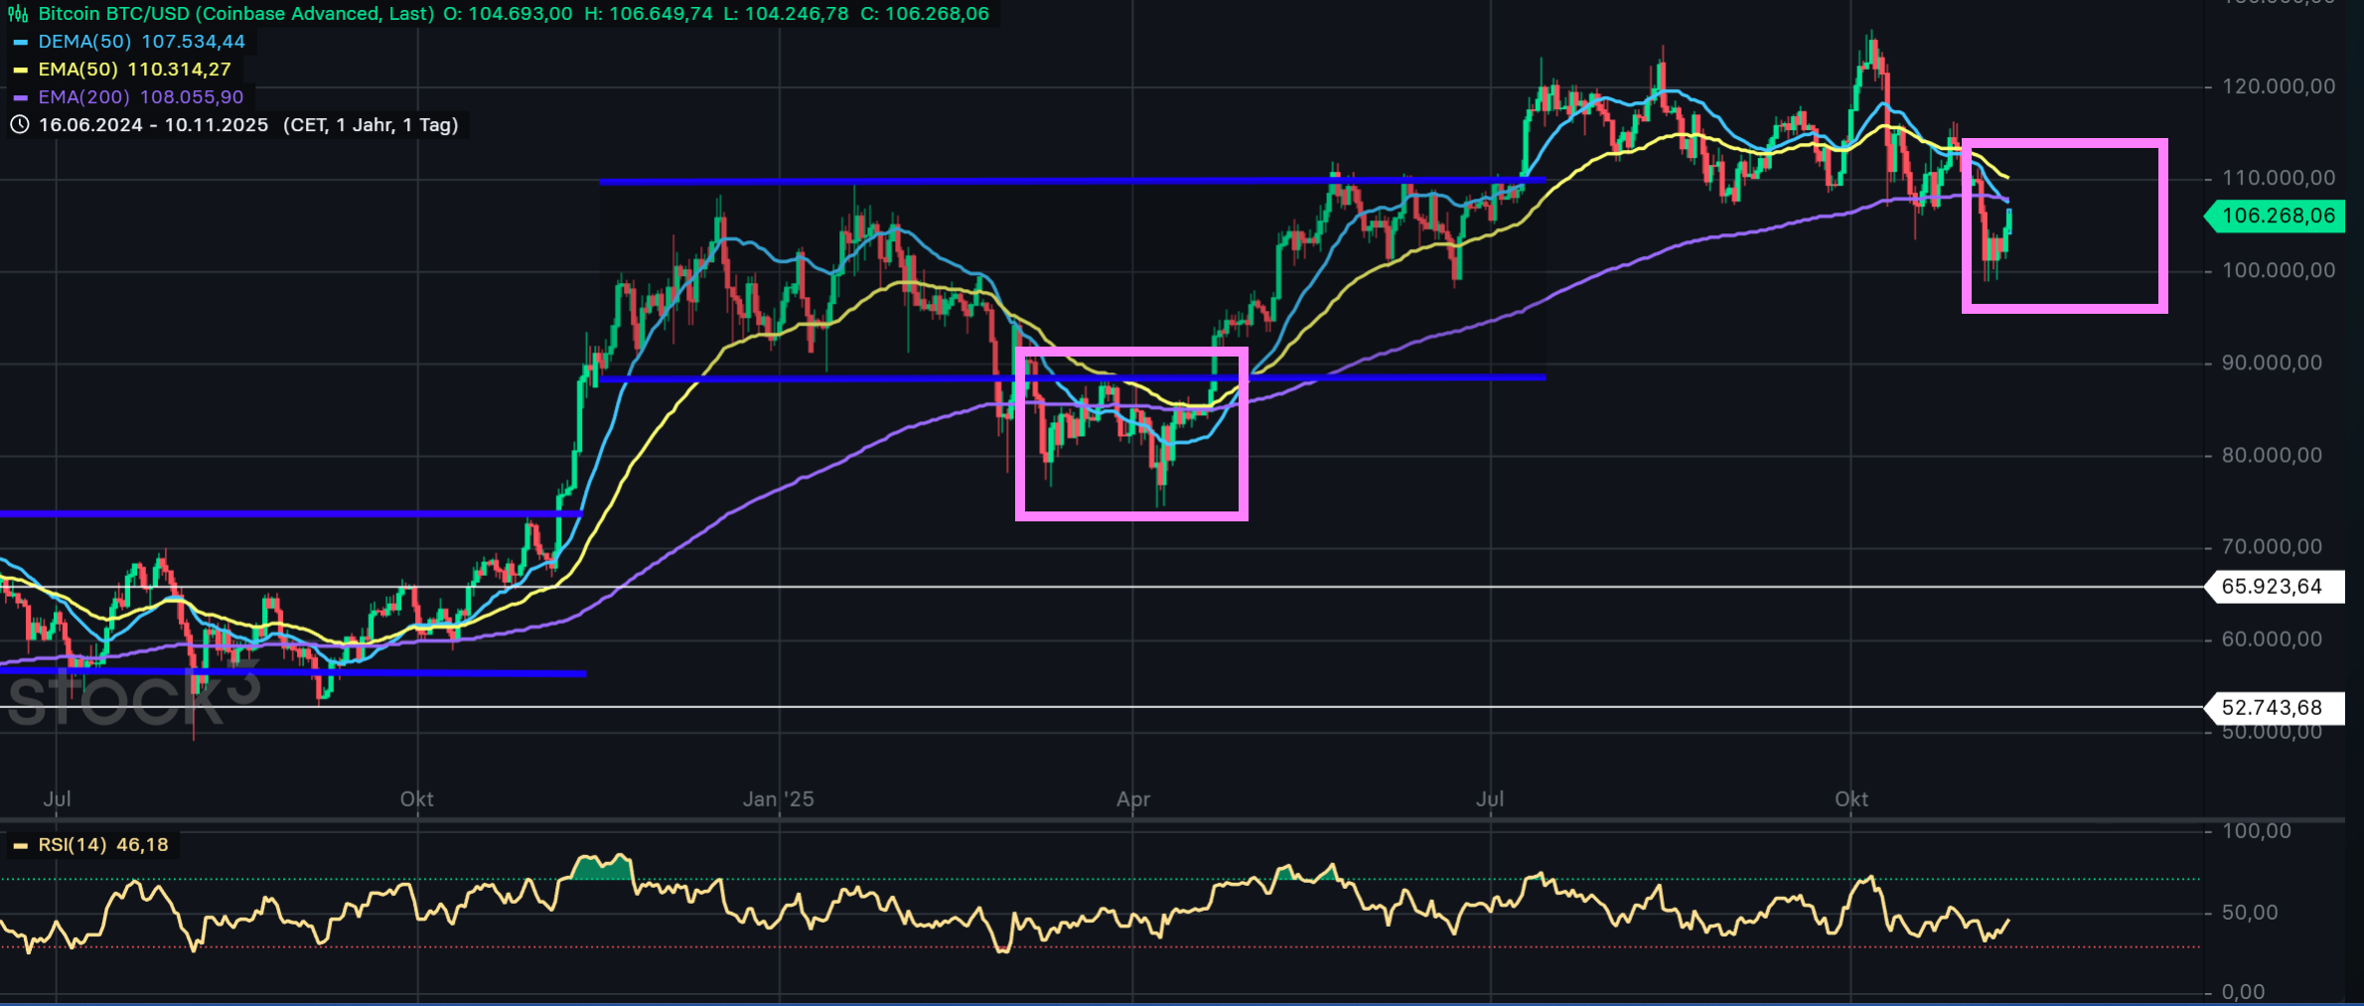Click the green current price tag 106.268,06
Image resolution: width=2364 pixels, height=1006 pixels.
[2277, 216]
